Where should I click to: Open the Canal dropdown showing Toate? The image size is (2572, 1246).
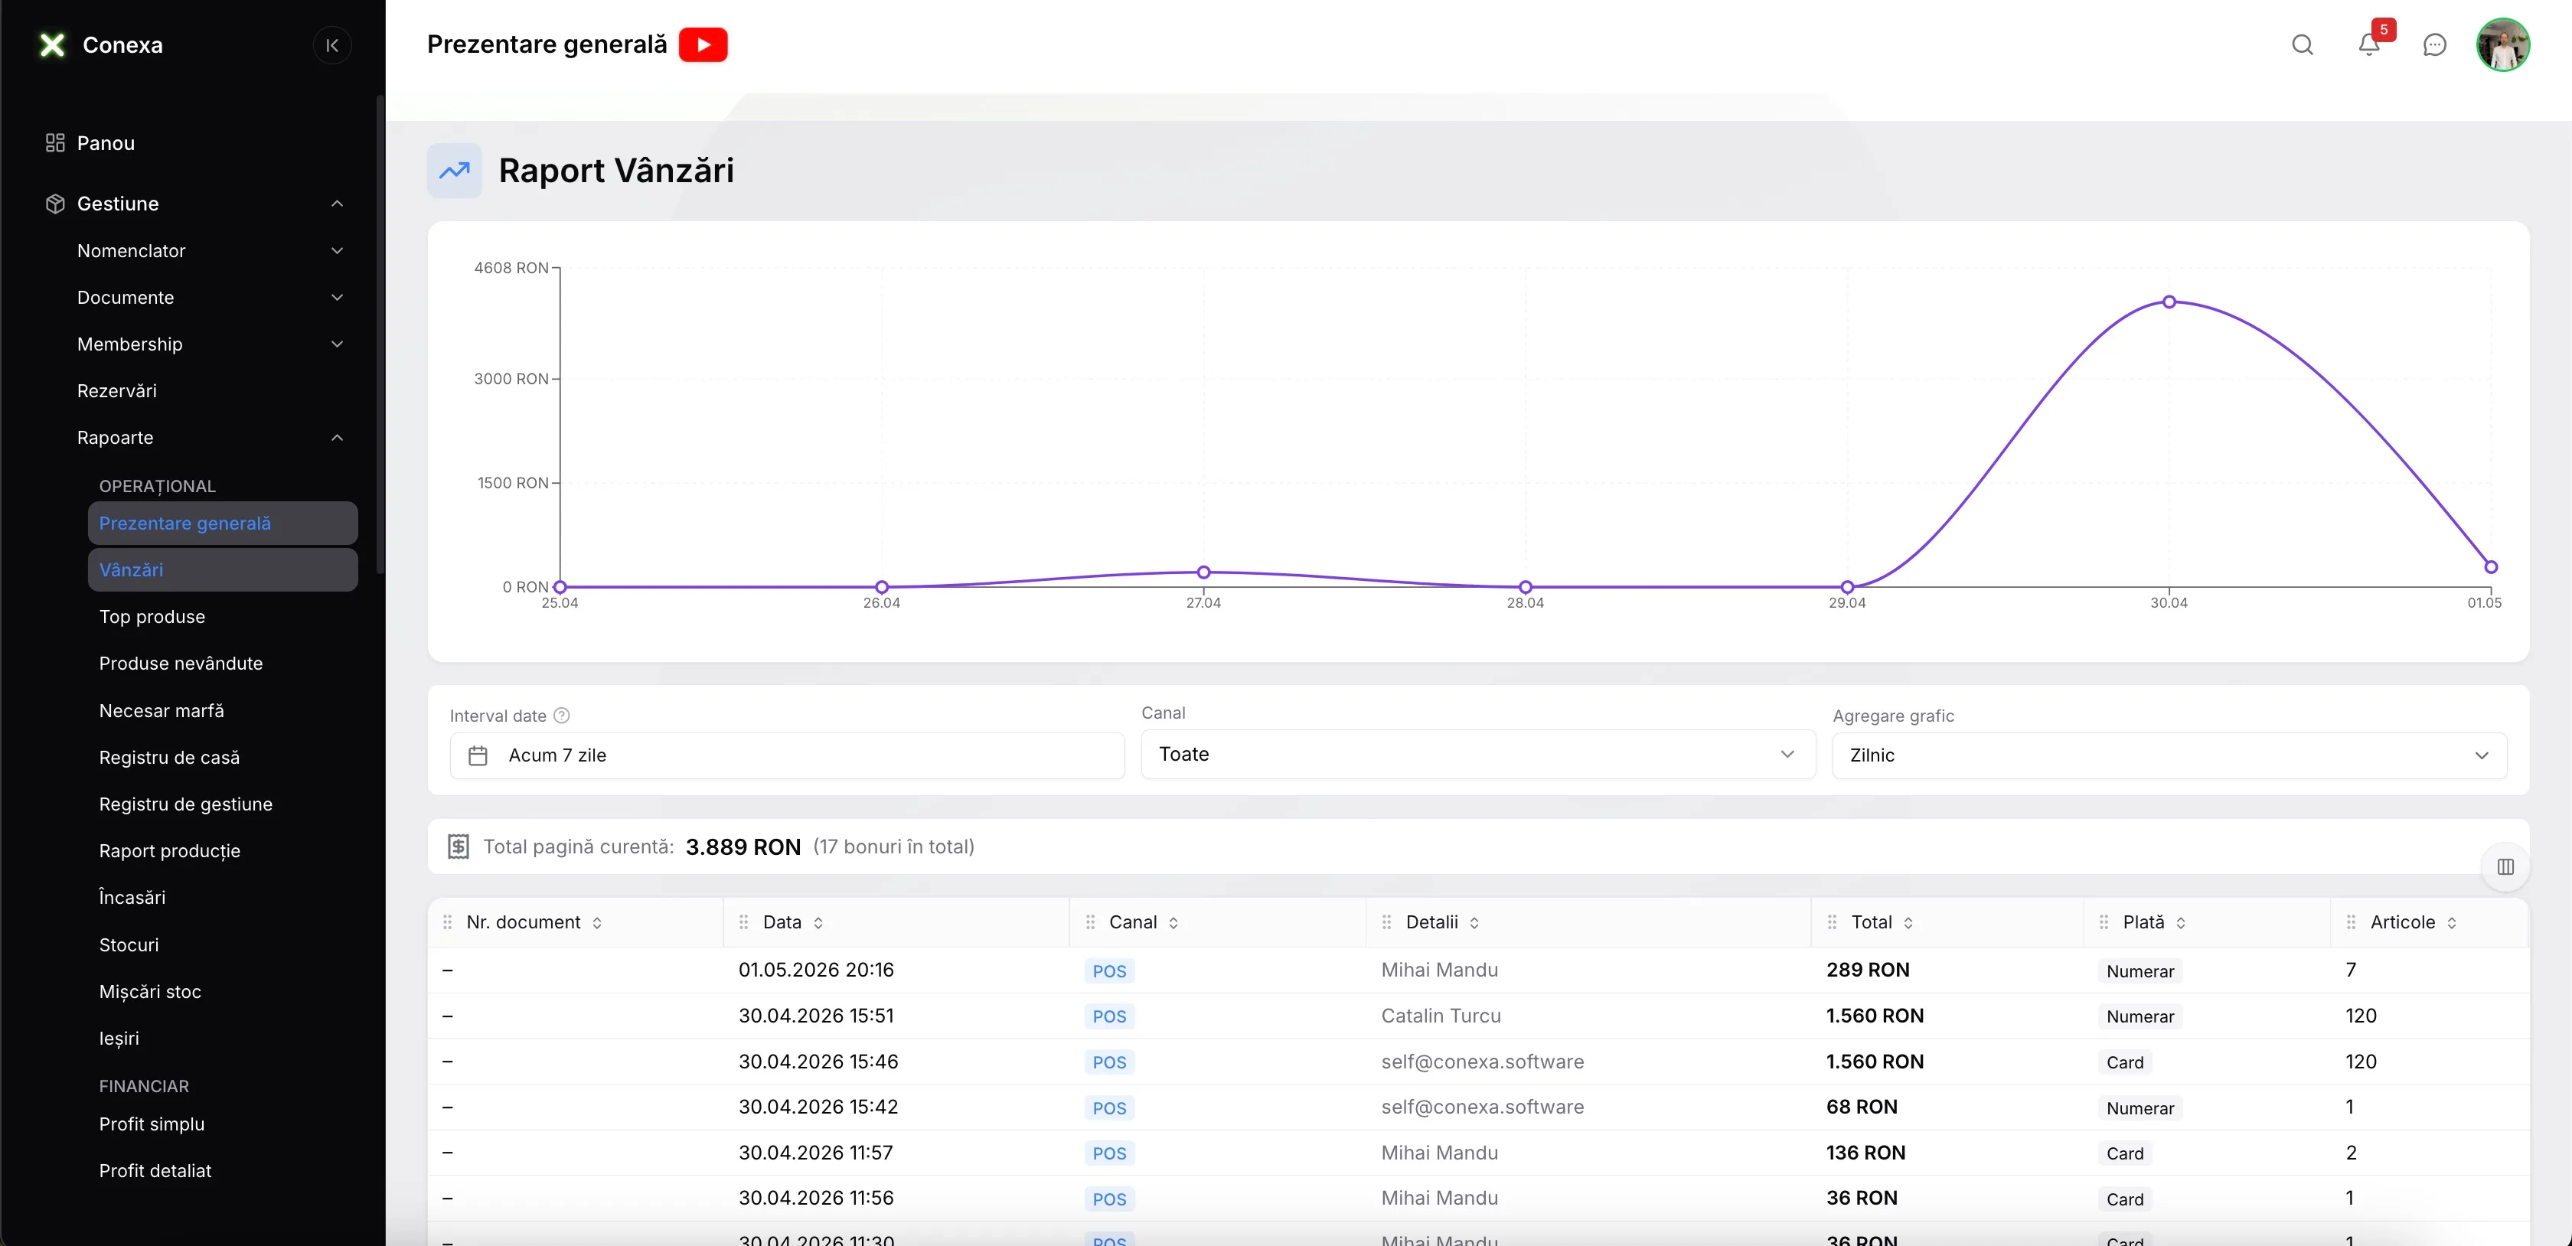[1477, 755]
